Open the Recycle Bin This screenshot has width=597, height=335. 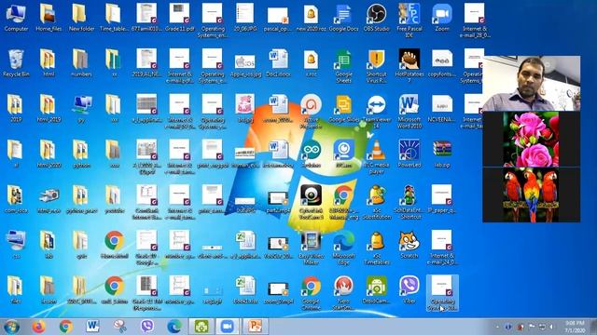(16, 62)
